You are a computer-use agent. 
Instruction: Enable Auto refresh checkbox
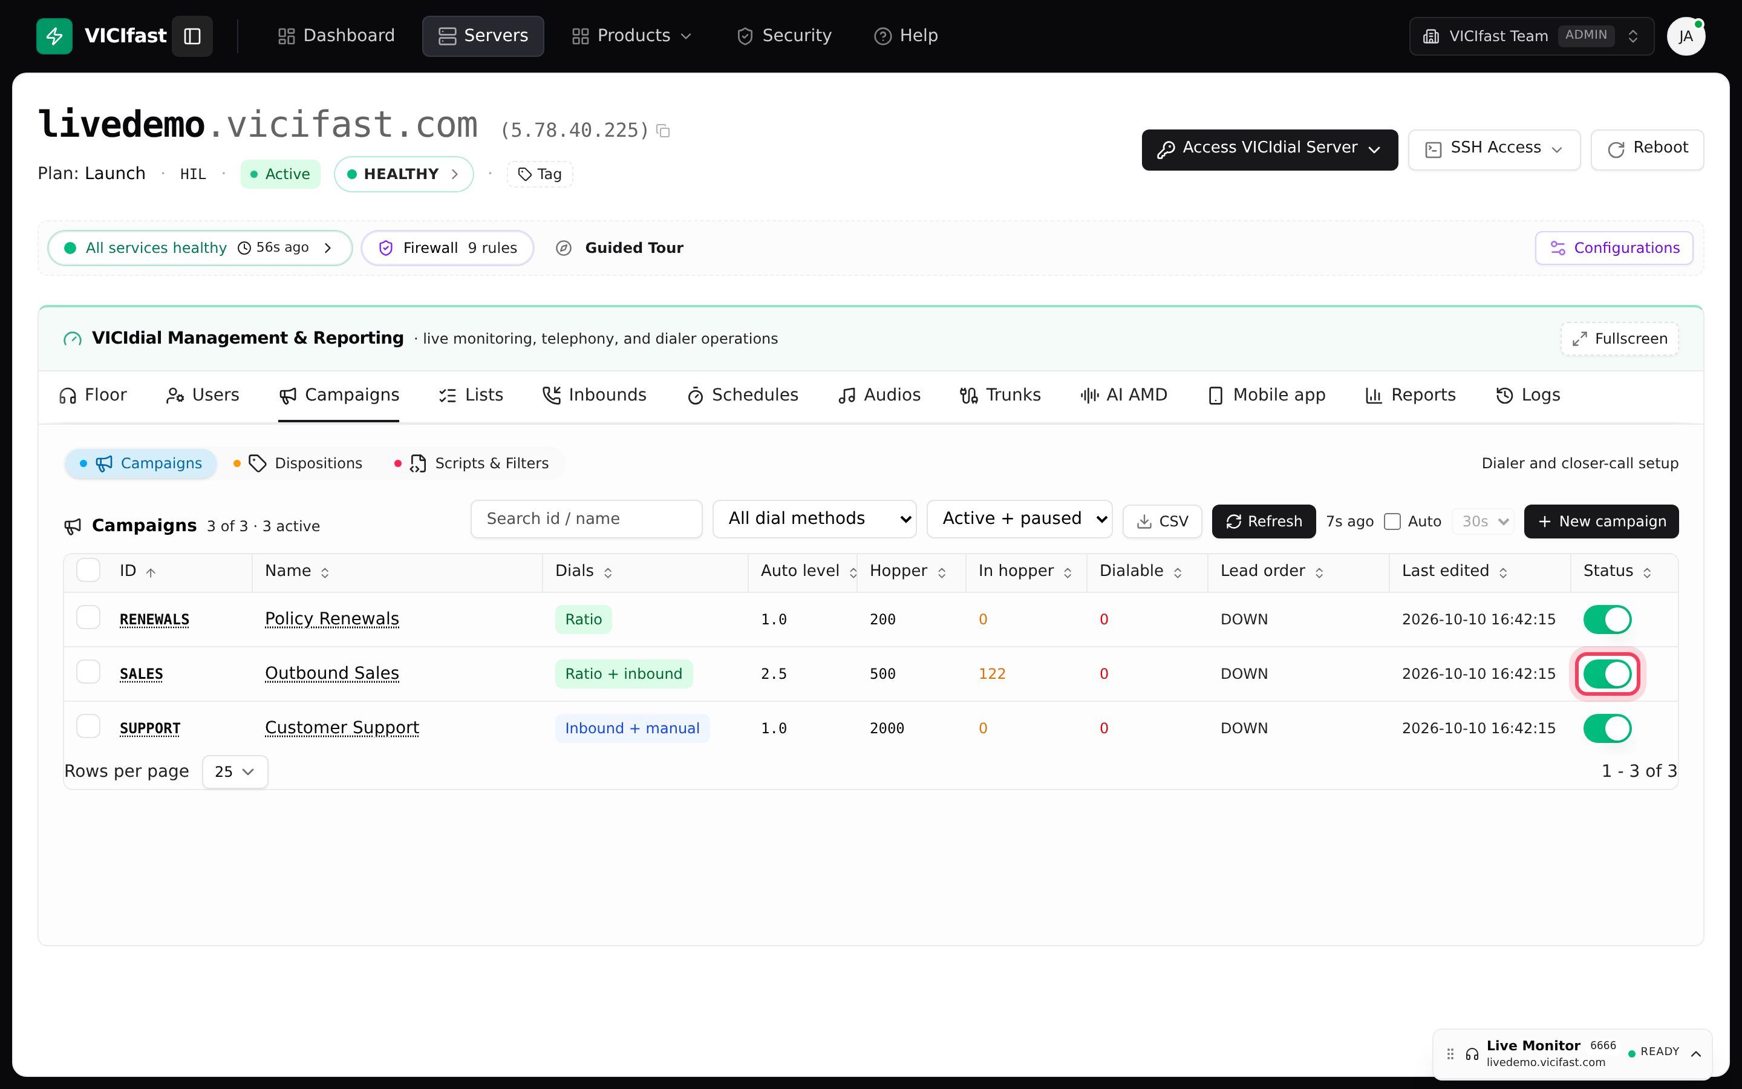tap(1392, 522)
